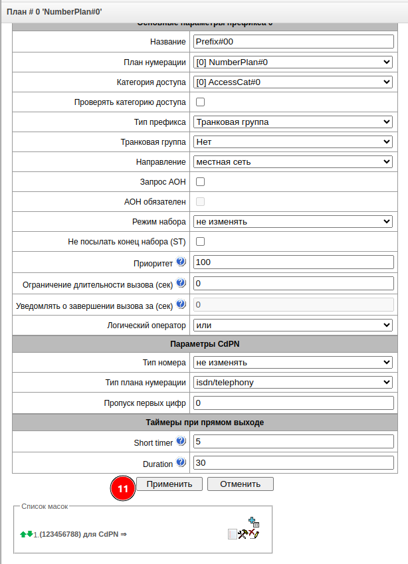Screen dimensions: 408x564
Task: Expand the Направление dropdown
Action: click(x=293, y=161)
